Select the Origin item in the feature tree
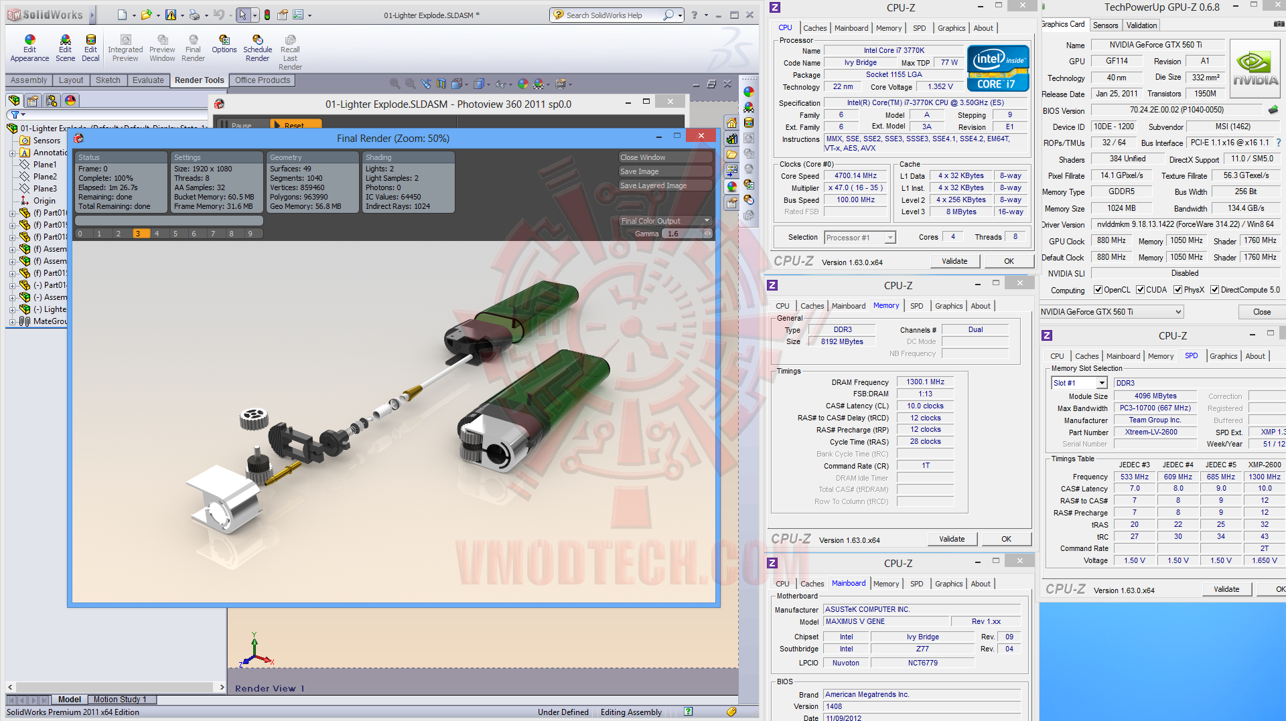 pos(44,201)
